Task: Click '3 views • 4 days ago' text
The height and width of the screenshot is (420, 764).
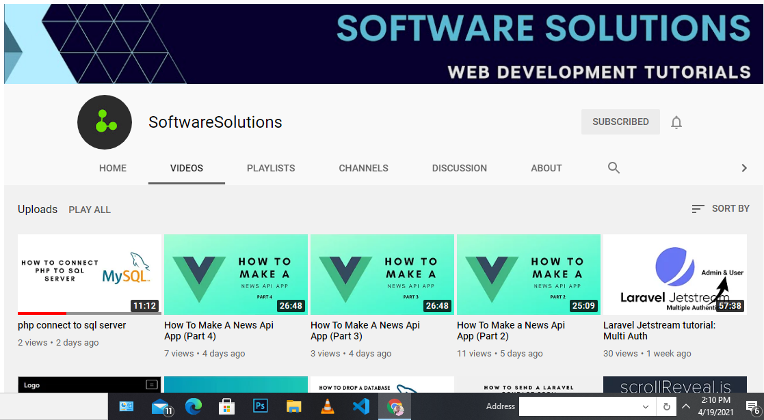Action: (351, 354)
